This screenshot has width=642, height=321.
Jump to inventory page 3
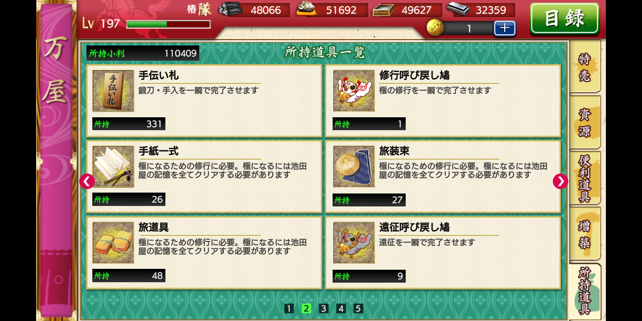324,309
